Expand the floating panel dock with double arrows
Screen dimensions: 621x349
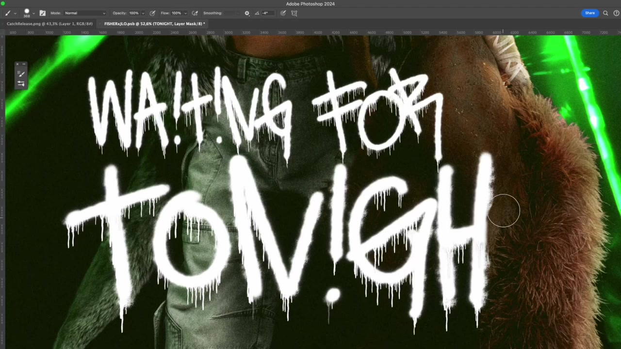(24, 64)
